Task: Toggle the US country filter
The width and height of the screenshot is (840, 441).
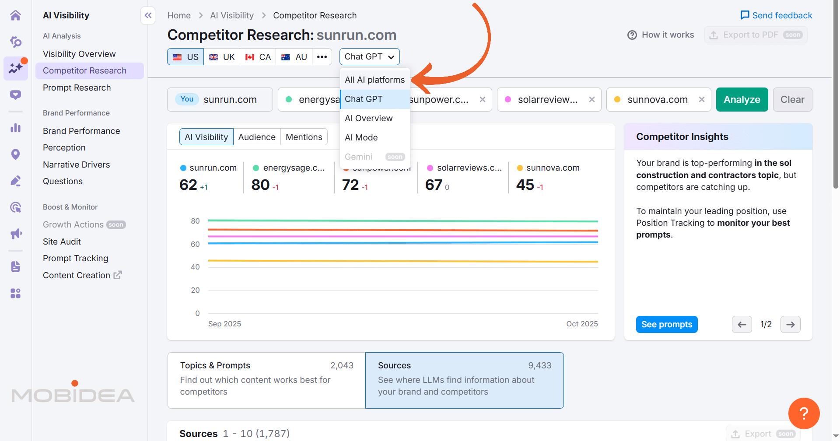Action: tap(185, 56)
